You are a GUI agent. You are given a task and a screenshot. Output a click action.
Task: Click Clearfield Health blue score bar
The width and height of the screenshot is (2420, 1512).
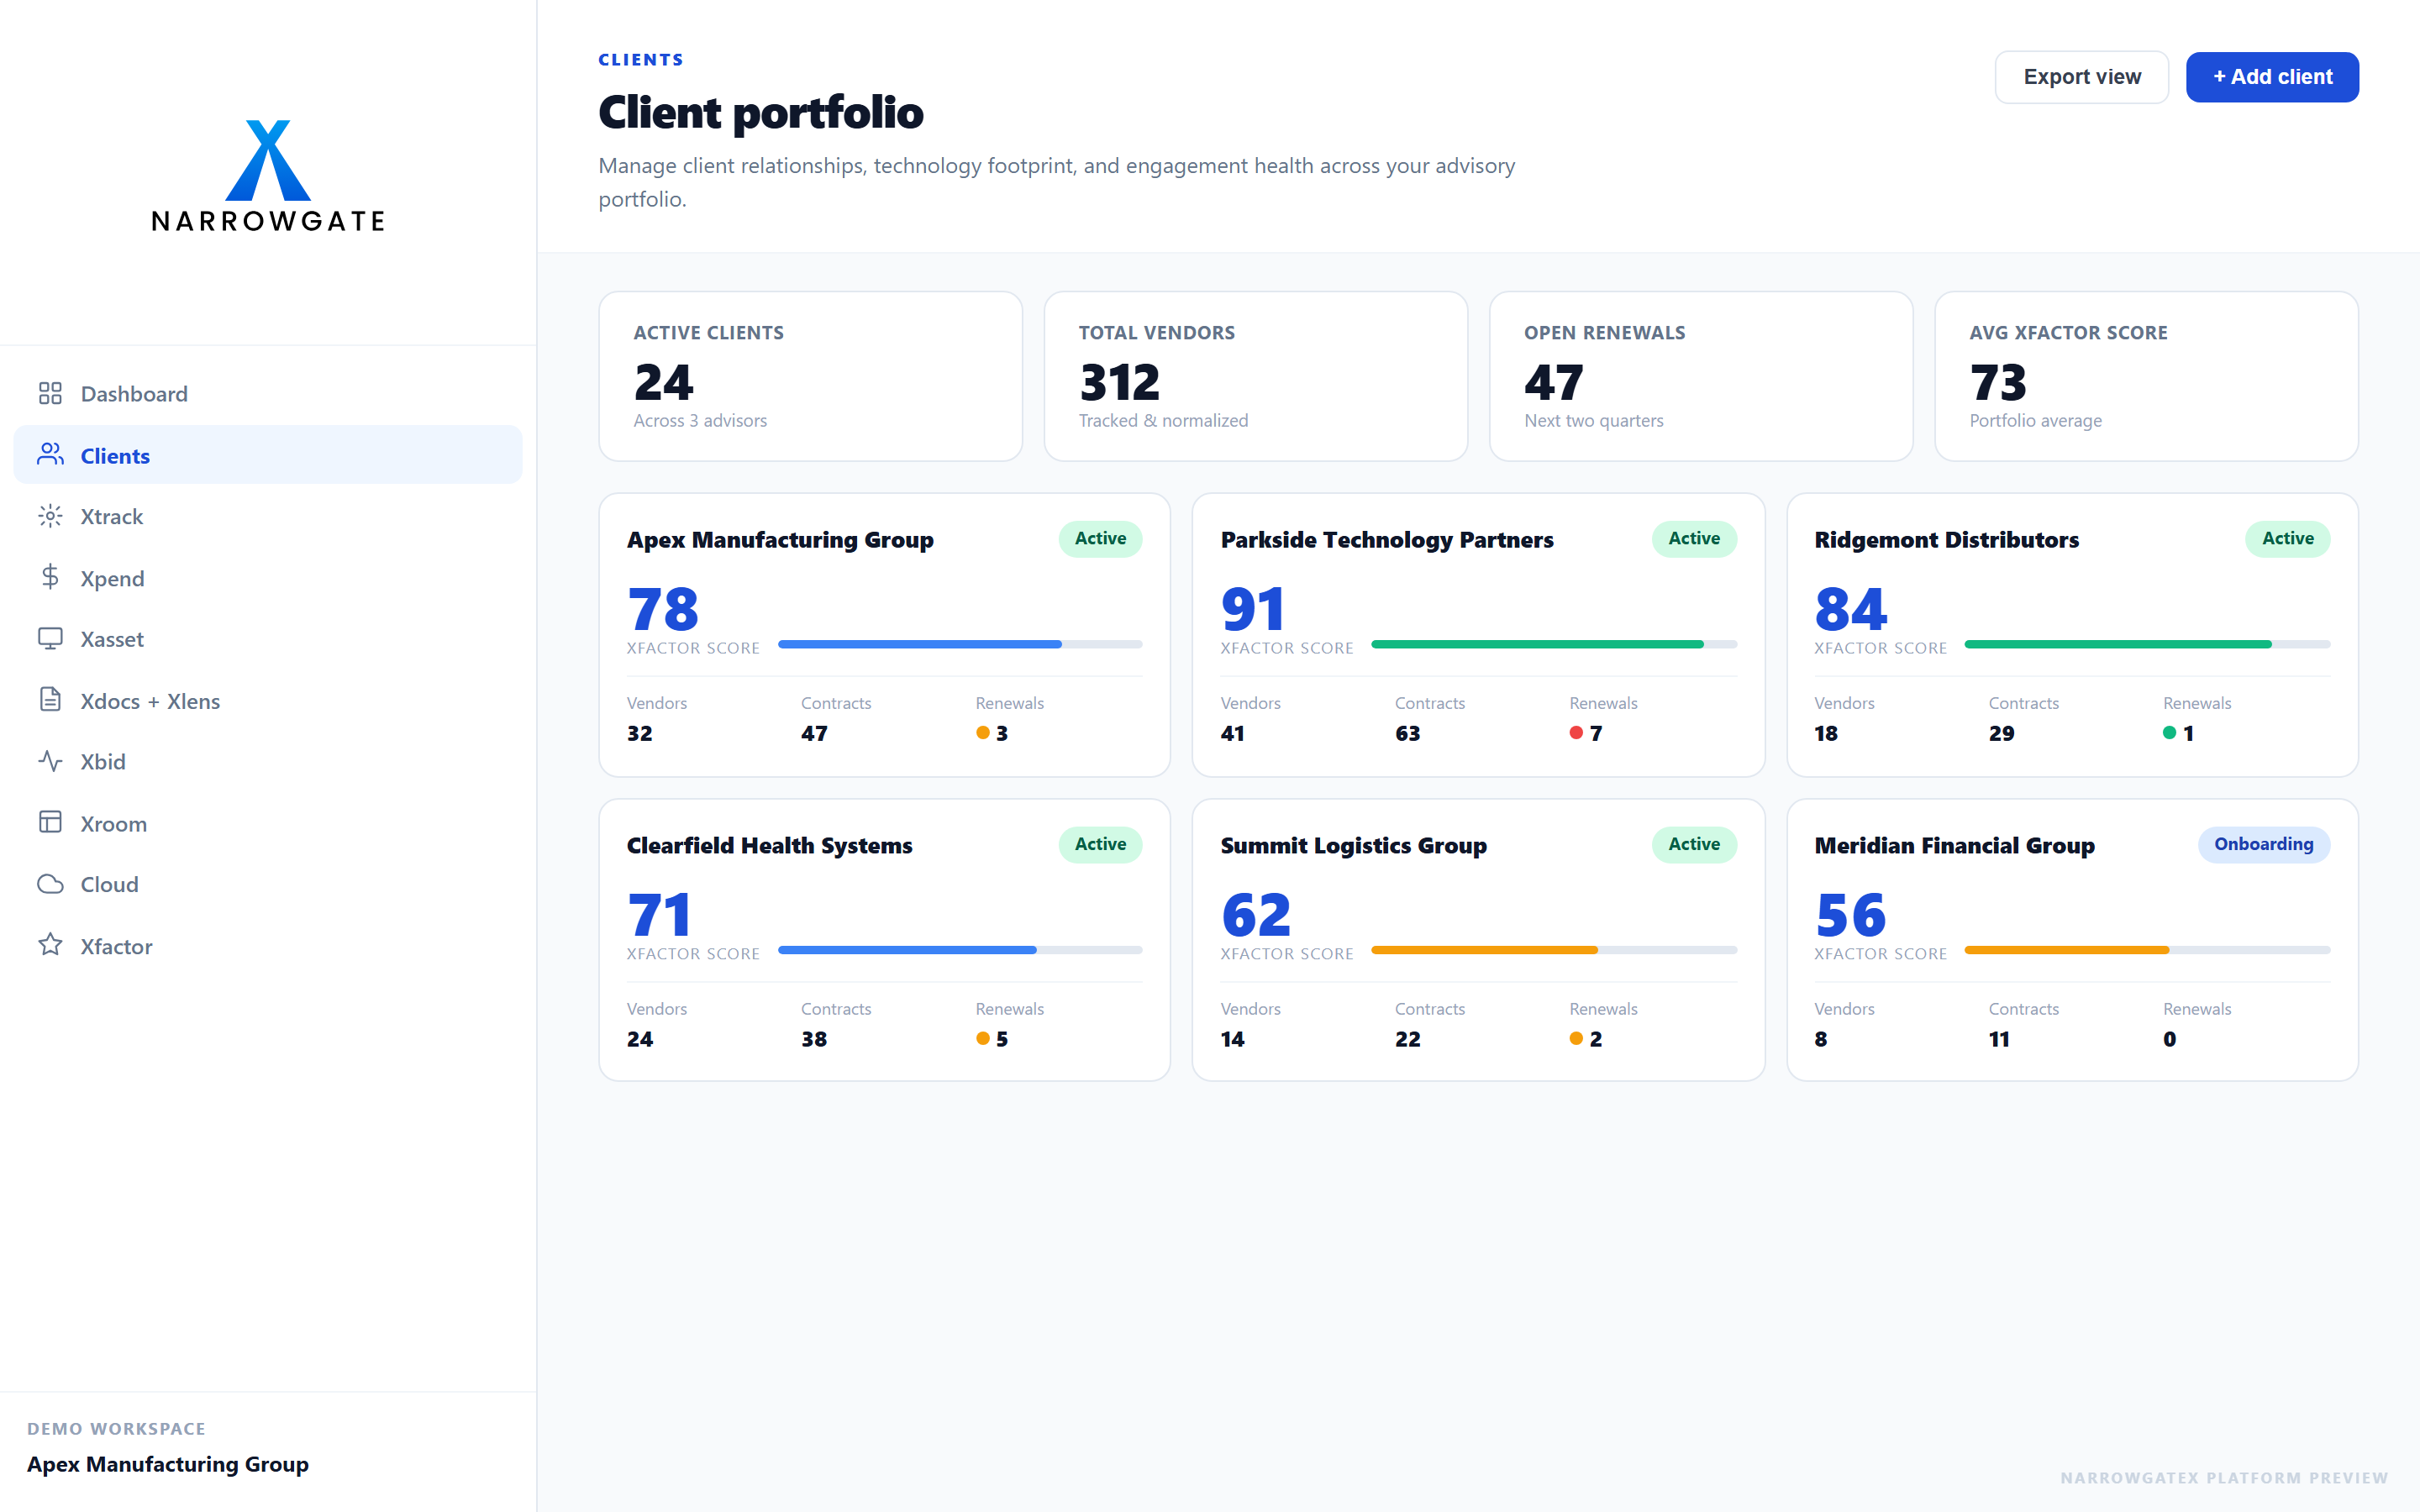(960, 950)
